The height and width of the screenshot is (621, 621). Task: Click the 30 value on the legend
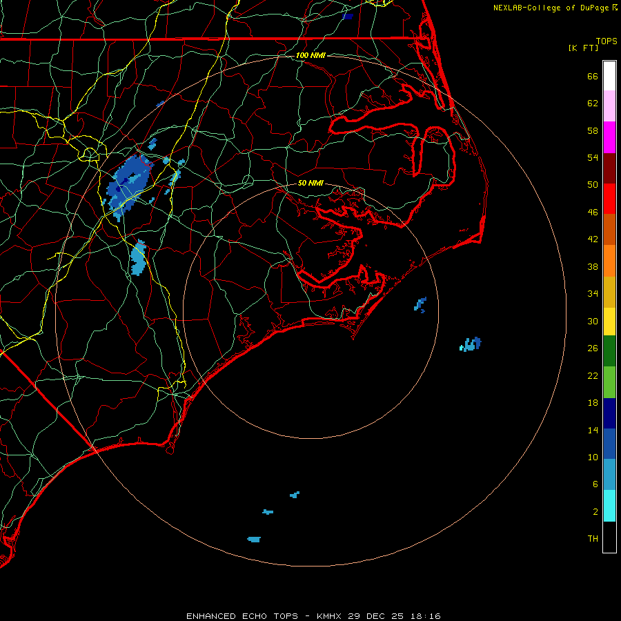[593, 321]
